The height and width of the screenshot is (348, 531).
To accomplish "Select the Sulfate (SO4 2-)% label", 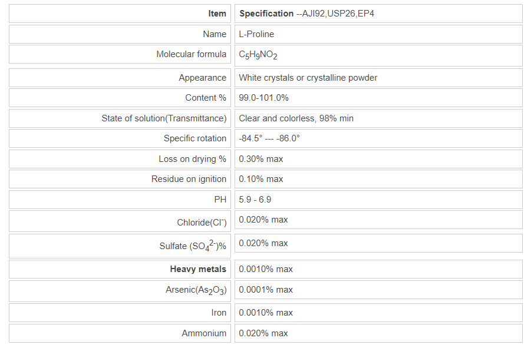I will pyautogui.click(x=193, y=246).
